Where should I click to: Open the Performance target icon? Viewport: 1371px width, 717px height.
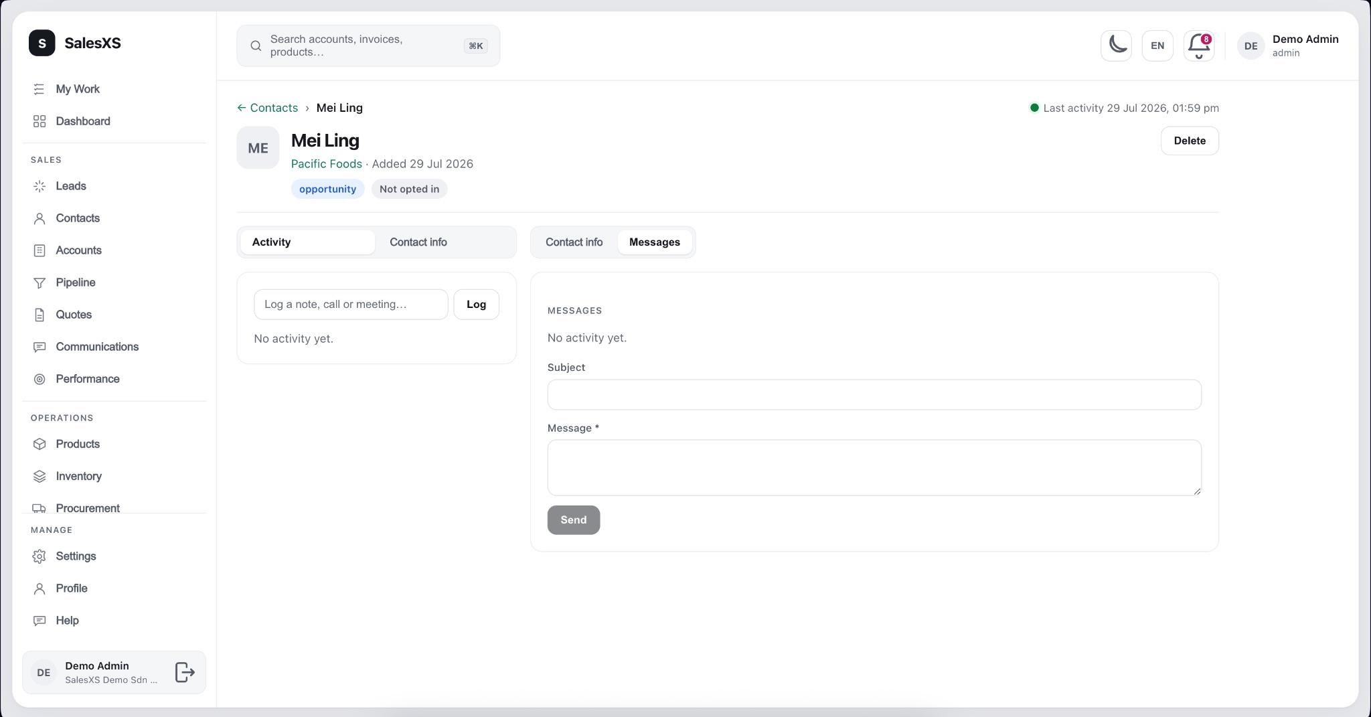click(39, 379)
